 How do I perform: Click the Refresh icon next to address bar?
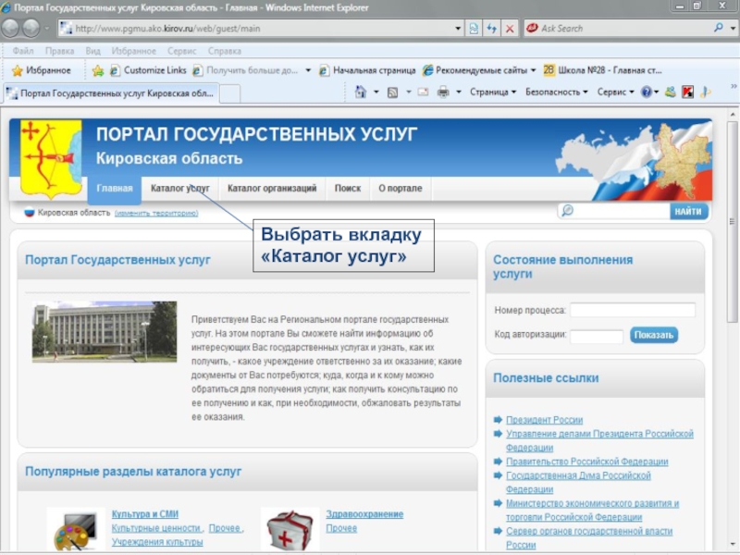point(492,29)
